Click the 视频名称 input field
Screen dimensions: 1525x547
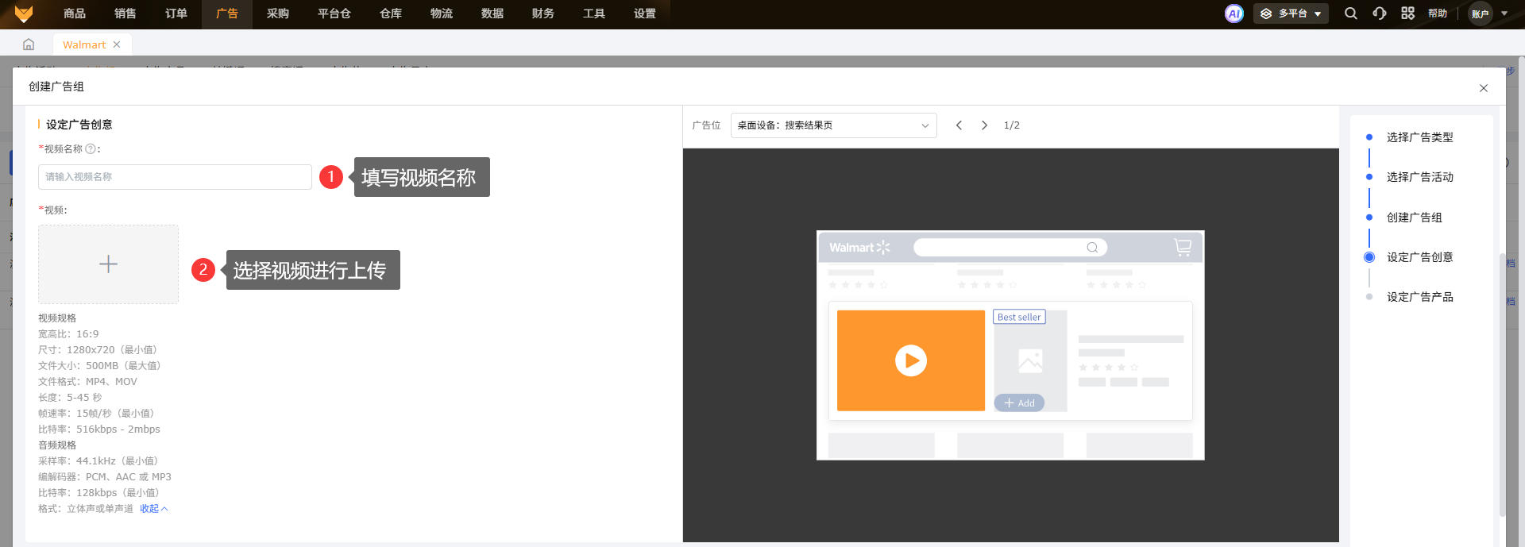click(x=175, y=177)
